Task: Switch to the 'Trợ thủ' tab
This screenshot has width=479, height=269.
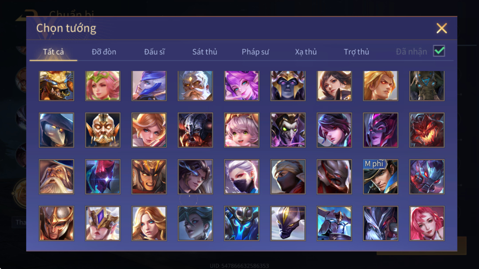Action: (x=357, y=52)
